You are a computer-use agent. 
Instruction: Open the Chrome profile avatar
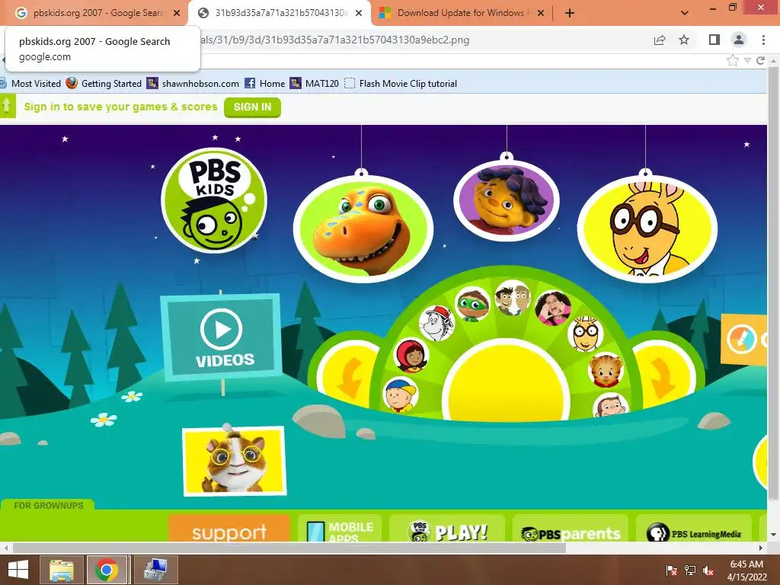pos(739,40)
